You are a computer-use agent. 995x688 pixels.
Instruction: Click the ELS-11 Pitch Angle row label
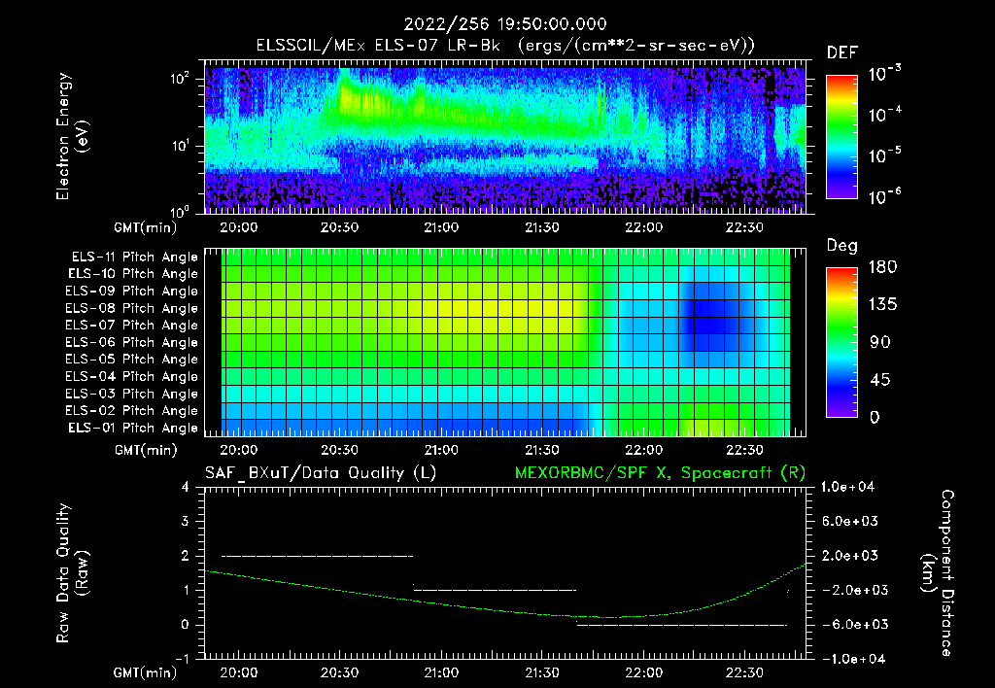point(134,258)
